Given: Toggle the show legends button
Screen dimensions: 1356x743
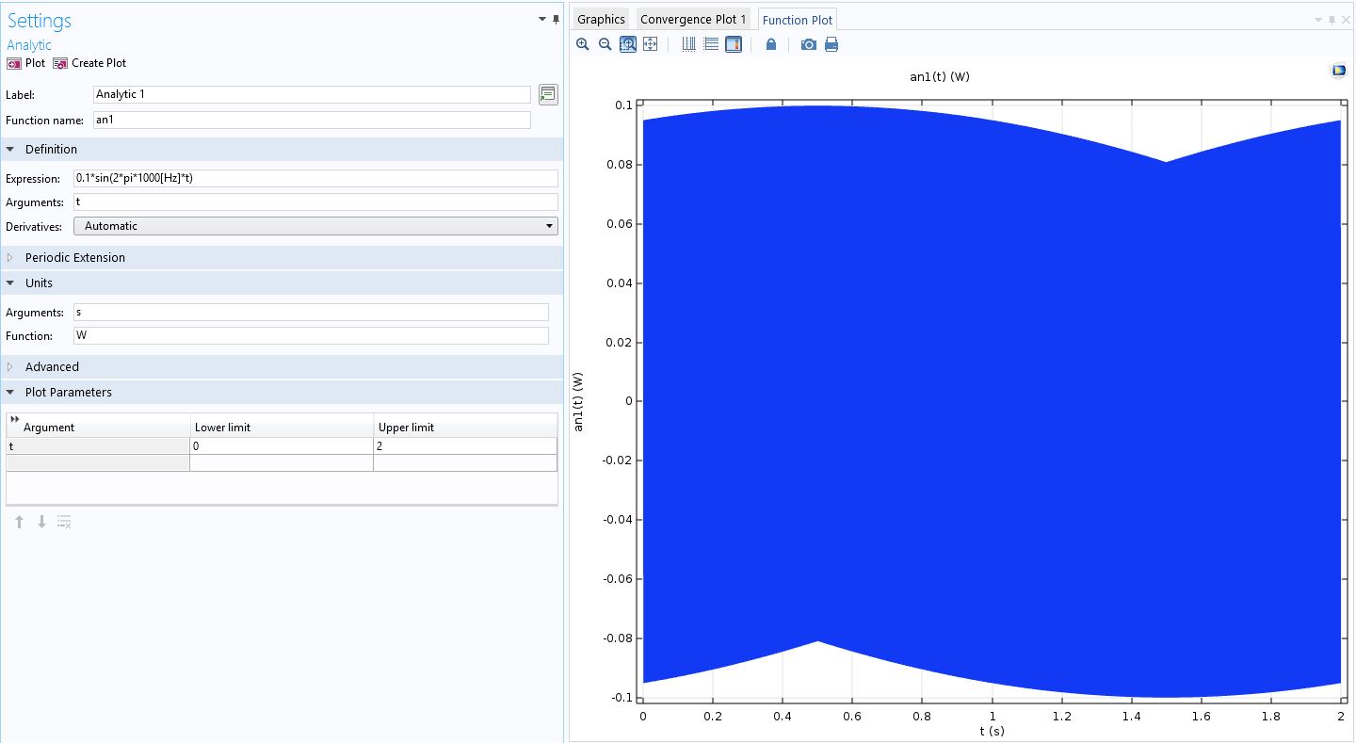Looking at the screenshot, I should click(734, 44).
